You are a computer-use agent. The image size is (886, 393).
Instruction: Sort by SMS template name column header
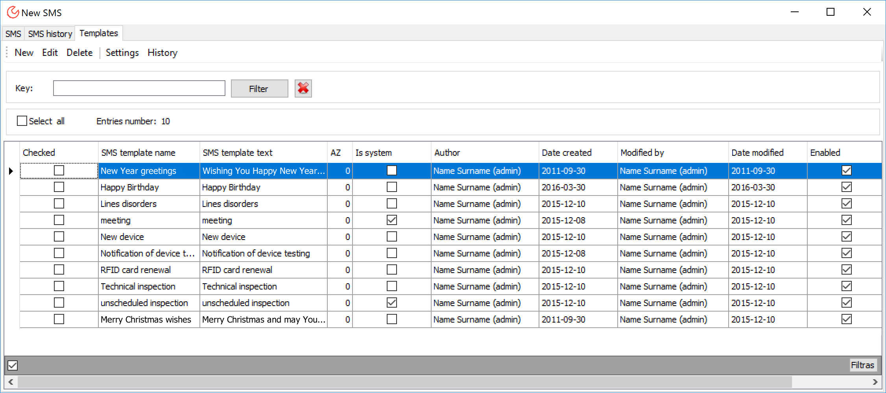tap(149, 153)
